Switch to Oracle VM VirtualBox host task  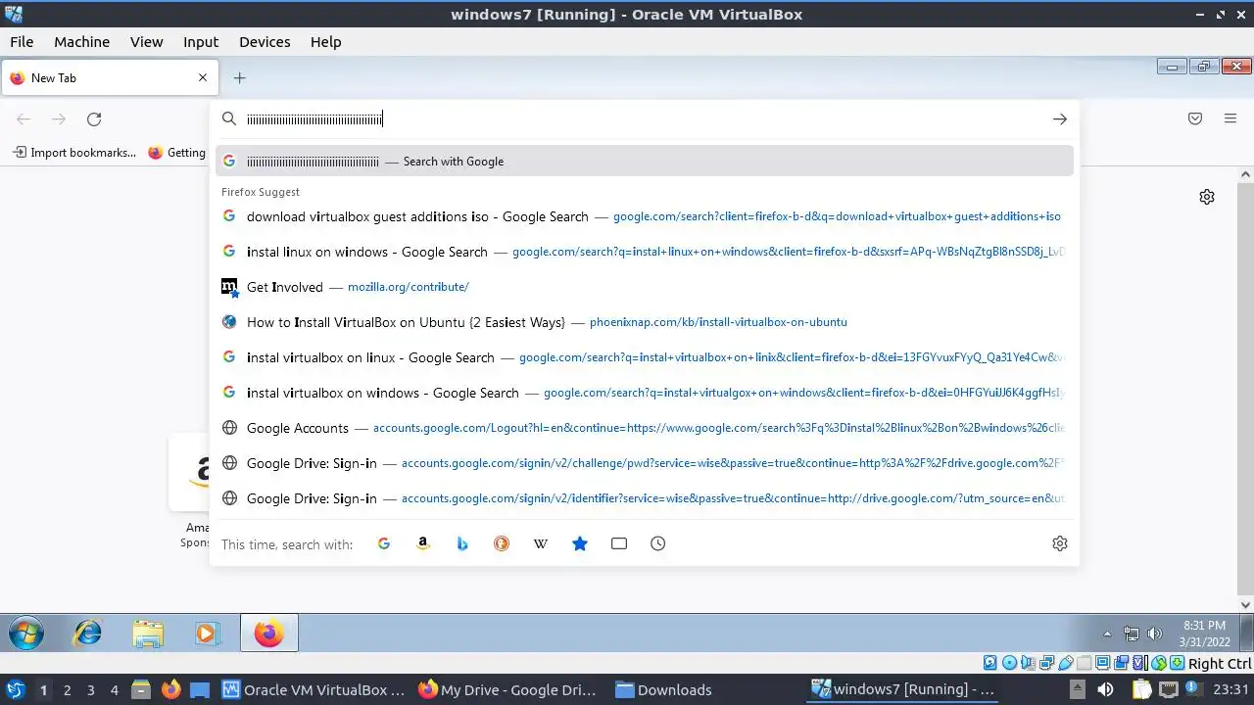pos(313,690)
